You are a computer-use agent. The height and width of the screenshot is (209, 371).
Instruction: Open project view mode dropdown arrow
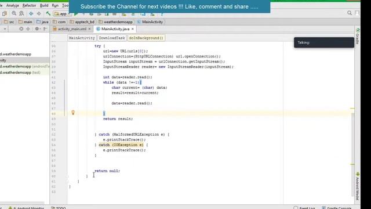click(x=5, y=29)
